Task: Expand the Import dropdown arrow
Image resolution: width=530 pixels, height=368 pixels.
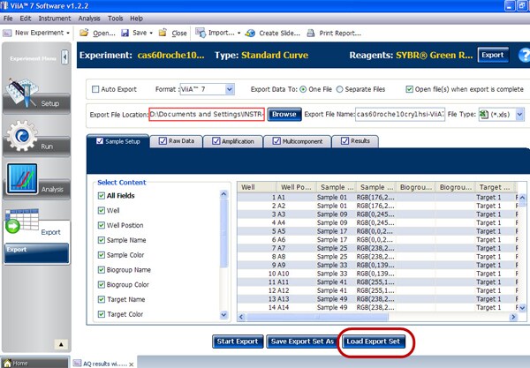Action: (238, 33)
